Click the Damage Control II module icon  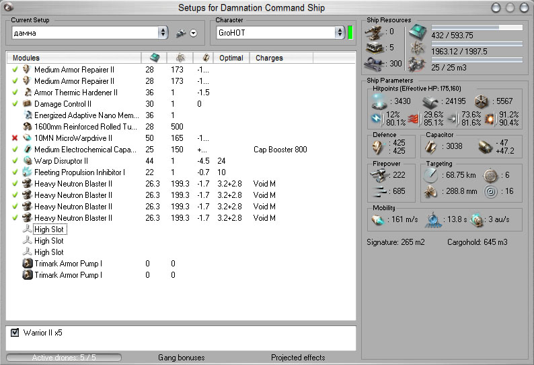point(28,103)
